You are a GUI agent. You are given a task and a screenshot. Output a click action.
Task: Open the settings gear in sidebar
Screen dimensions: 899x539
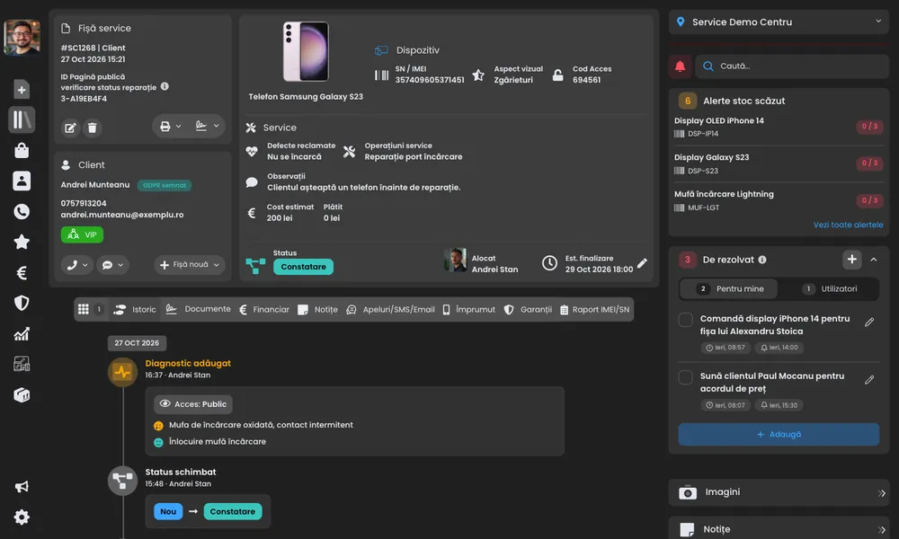(x=22, y=517)
